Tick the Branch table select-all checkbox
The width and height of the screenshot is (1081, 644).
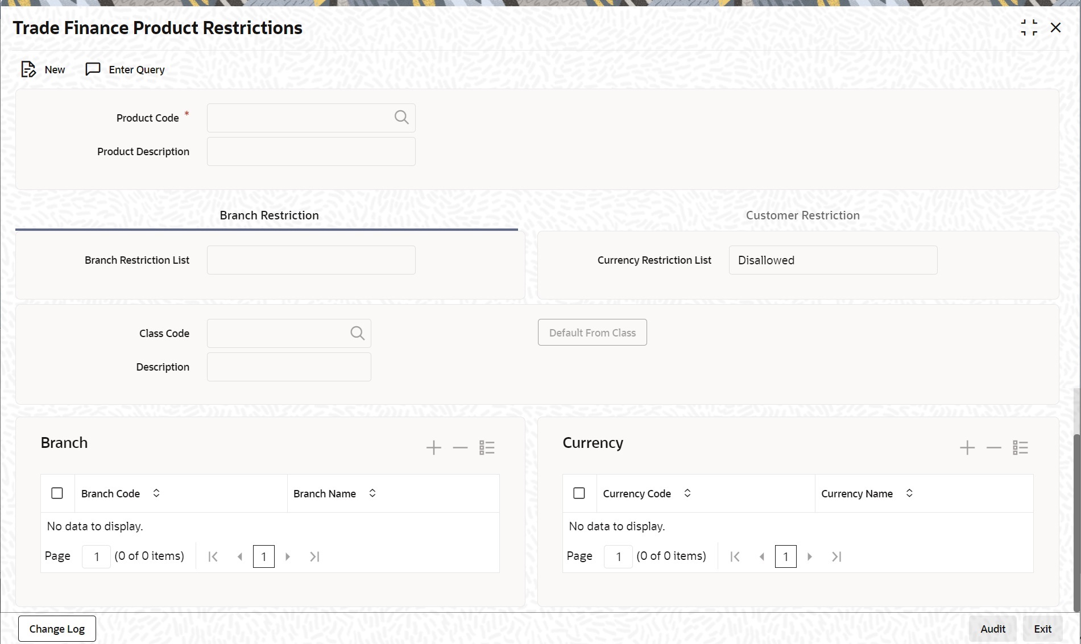pos(57,493)
